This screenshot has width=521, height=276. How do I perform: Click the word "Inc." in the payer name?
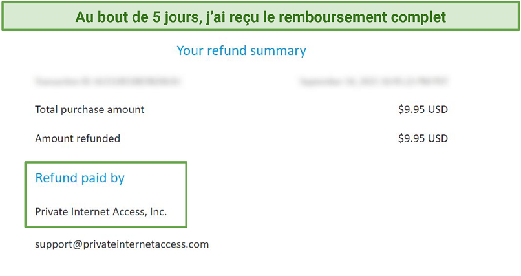pos(158,212)
